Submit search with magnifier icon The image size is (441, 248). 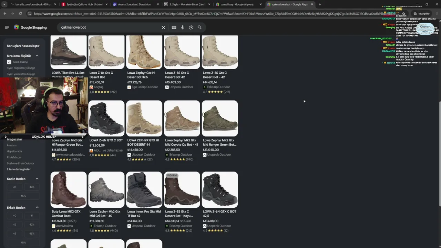pyautogui.click(x=199, y=27)
